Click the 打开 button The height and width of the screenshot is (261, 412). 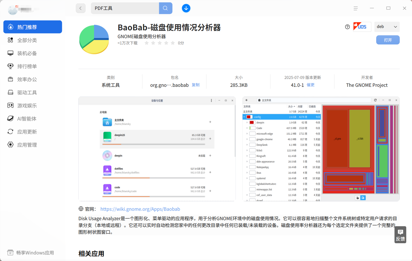[388, 40]
